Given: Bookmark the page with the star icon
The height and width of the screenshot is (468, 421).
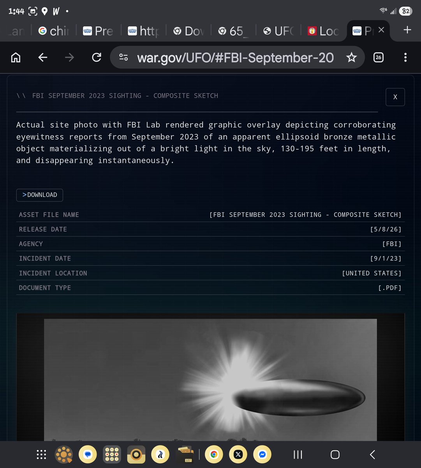Looking at the screenshot, I should (351, 58).
